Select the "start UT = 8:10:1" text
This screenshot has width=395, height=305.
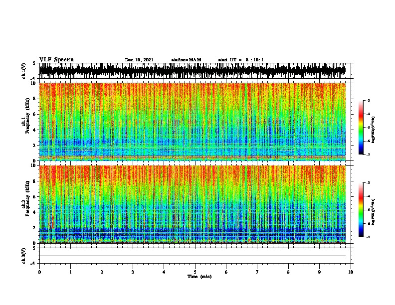click(241, 60)
